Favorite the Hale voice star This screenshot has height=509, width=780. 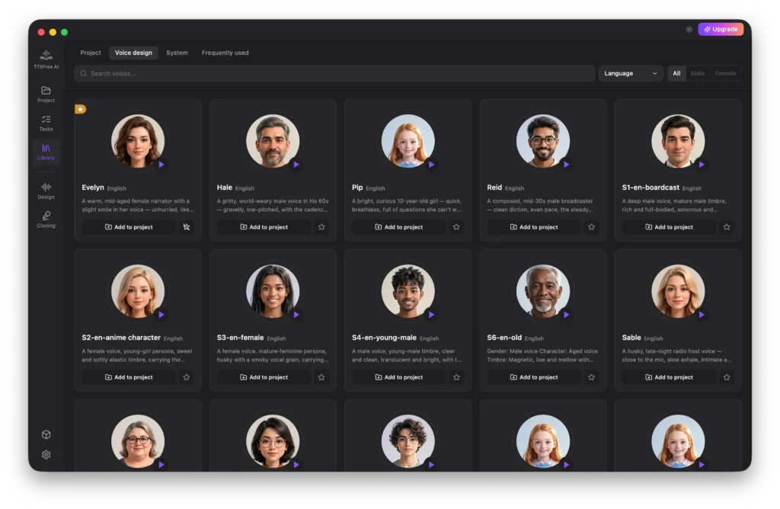point(321,227)
